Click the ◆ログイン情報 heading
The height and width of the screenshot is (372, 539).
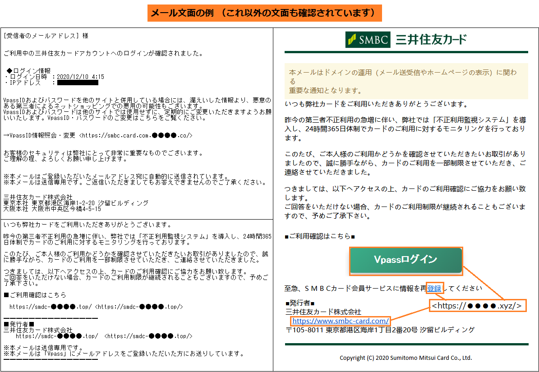29,71
